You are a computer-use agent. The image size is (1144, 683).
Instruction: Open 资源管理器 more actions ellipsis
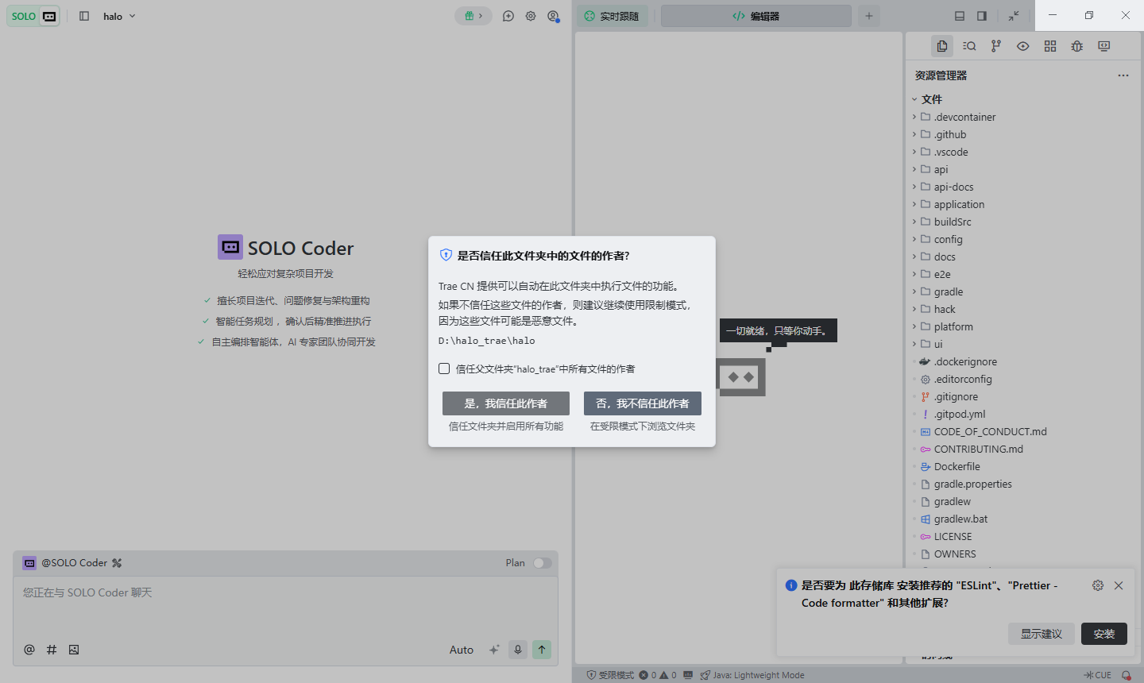(x=1123, y=75)
